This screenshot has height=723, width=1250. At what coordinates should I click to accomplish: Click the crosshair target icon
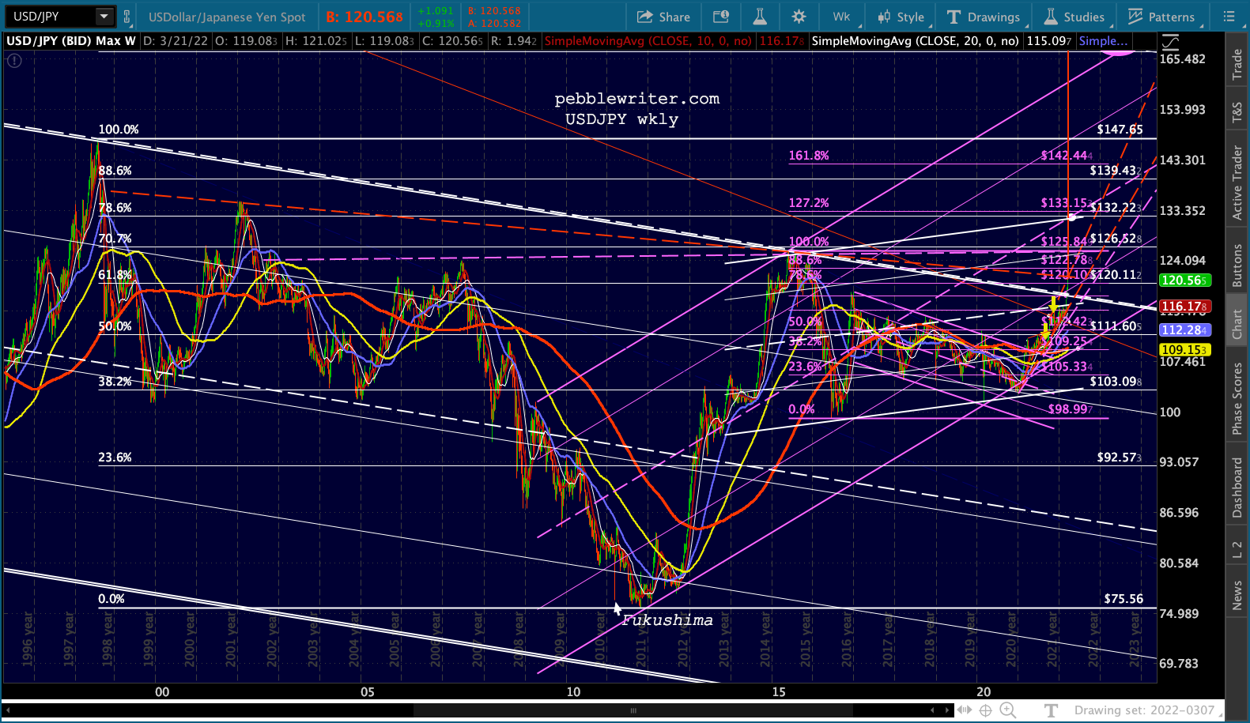tap(986, 710)
